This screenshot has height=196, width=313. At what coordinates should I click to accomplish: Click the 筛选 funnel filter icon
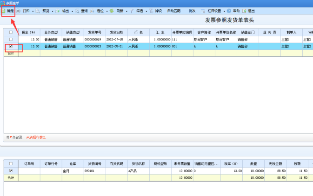point(132,11)
